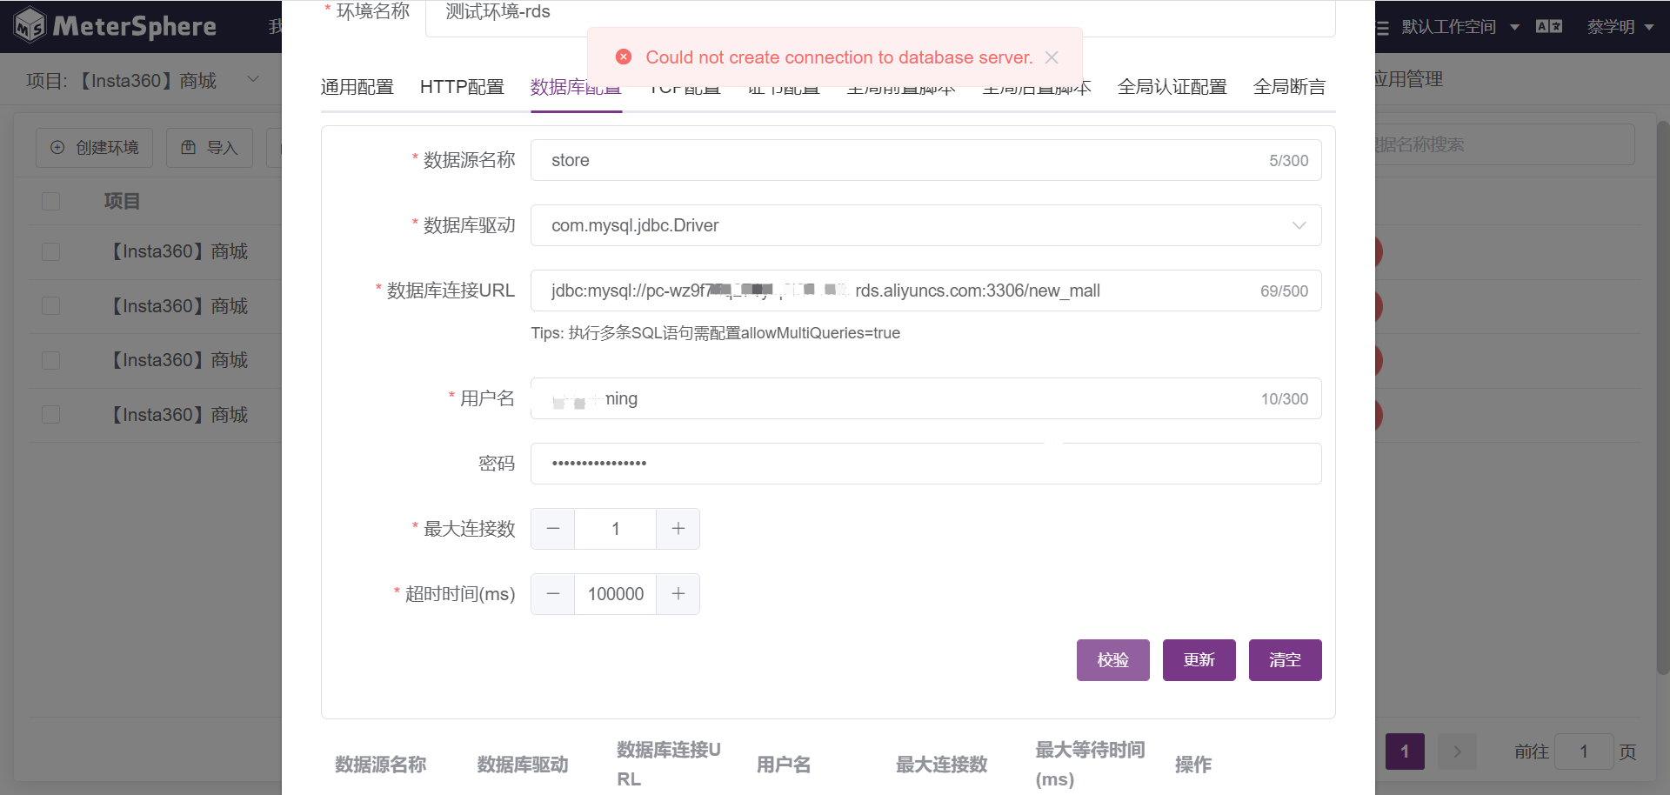Click the 应用管理 tab in background

point(1409,79)
